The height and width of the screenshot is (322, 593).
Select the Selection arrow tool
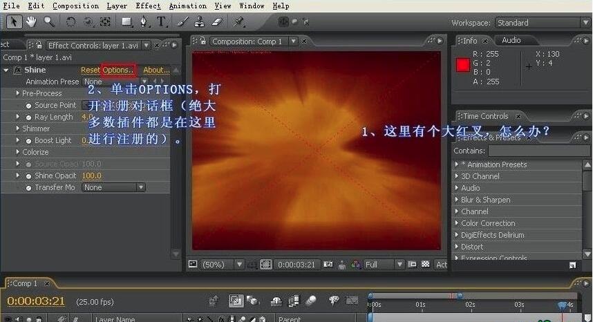[14, 21]
